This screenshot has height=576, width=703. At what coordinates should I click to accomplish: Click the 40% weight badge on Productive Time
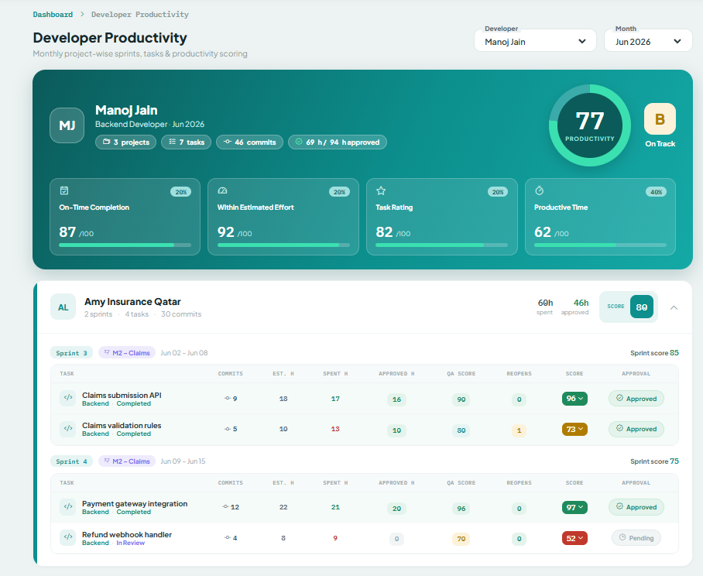coord(656,192)
